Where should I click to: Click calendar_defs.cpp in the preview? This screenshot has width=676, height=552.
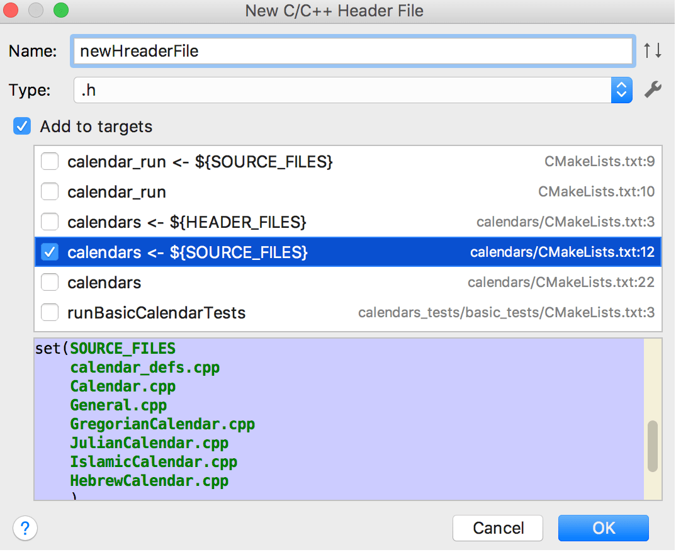[x=145, y=368]
